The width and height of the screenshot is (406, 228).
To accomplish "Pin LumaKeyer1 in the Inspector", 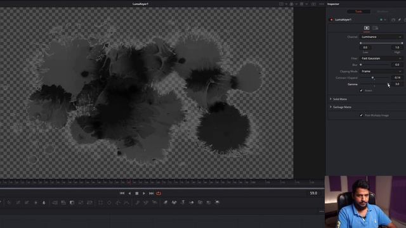I will pos(400,20).
